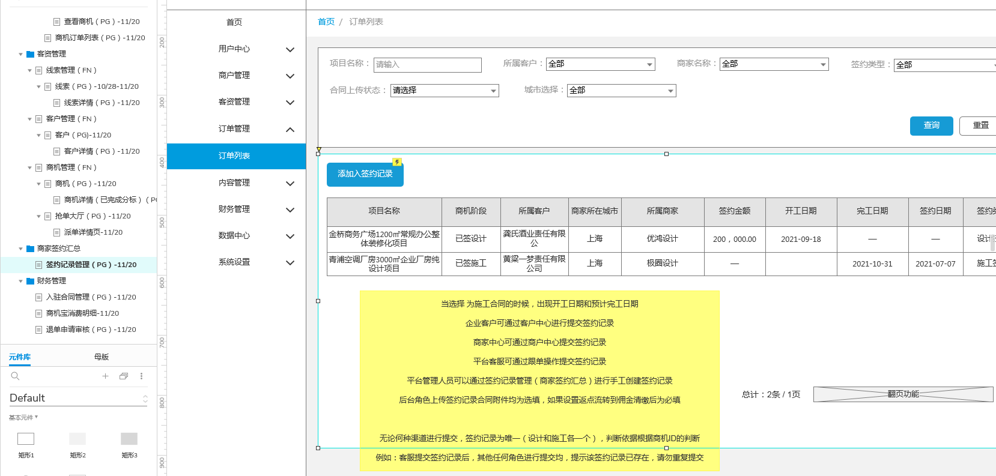Open 签约记录管理(PG) page in tree
The width and height of the screenshot is (996, 476).
pyautogui.click(x=91, y=265)
